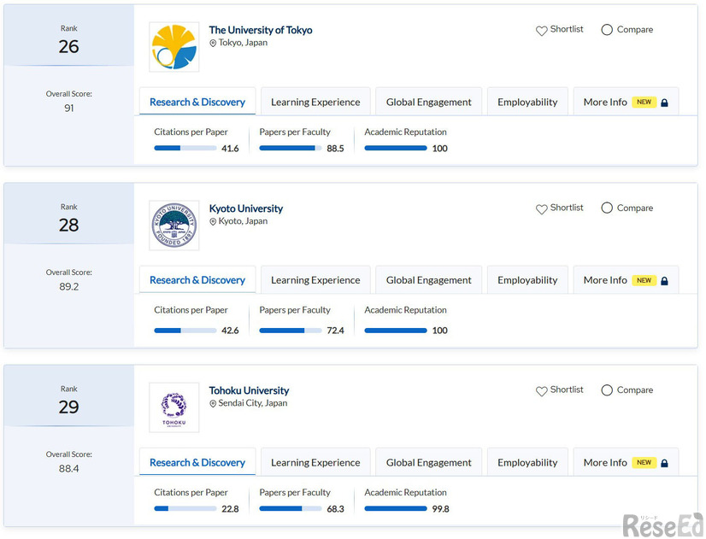
Task: Open Learning Experience tab for University of Tokyo
Action: [x=315, y=103]
